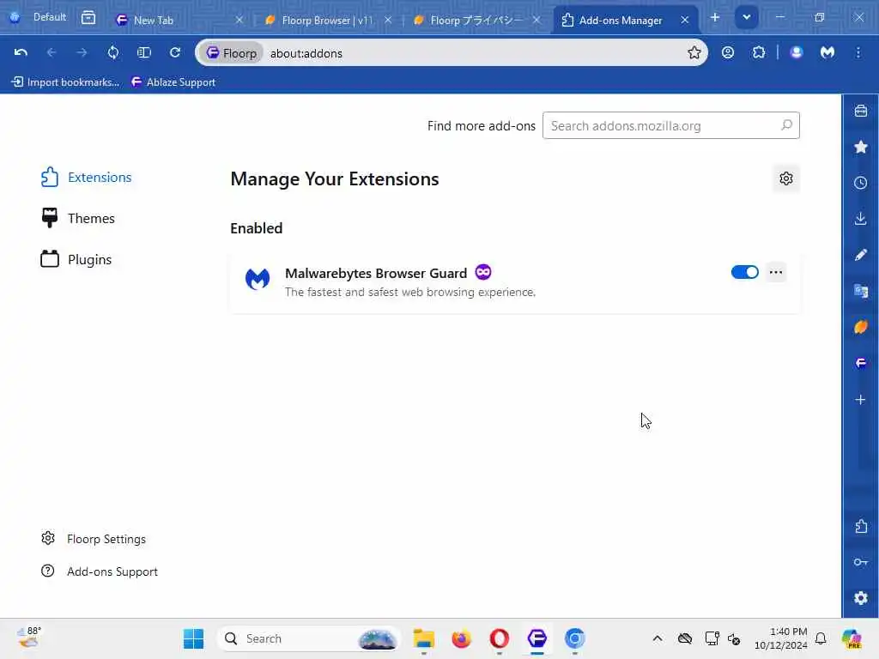The height and width of the screenshot is (659, 879).
Task: Click the recommended badge beside Malwarebytes
Action: tap(482, 272)
